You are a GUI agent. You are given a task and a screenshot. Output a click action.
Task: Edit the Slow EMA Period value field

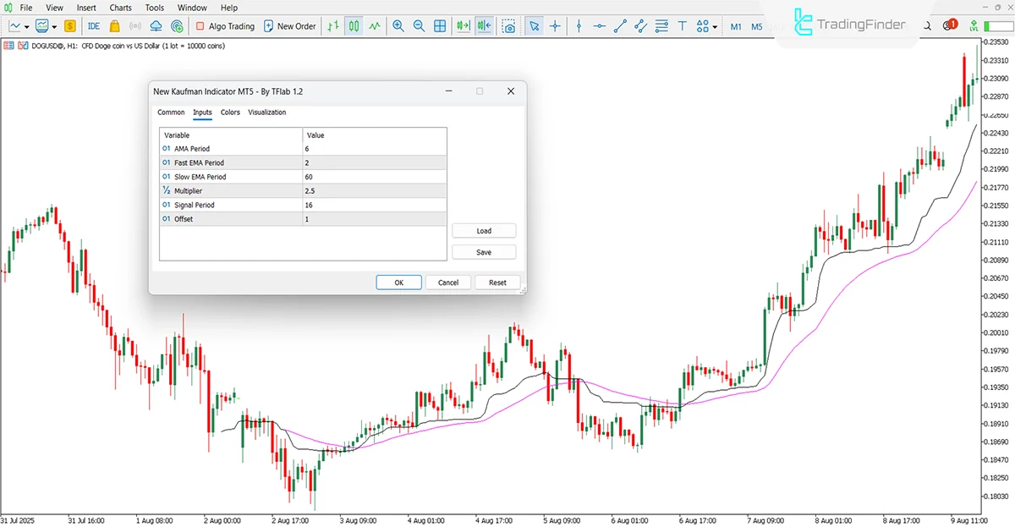pos(372,176)
